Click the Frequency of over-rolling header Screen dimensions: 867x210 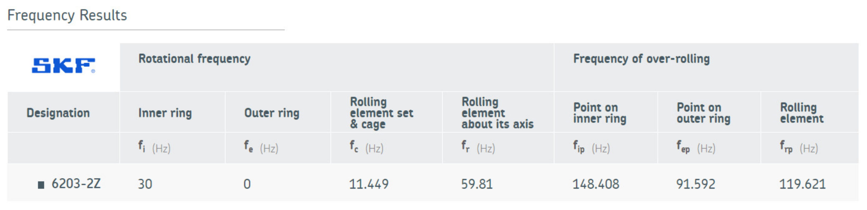tap(641, 59)
